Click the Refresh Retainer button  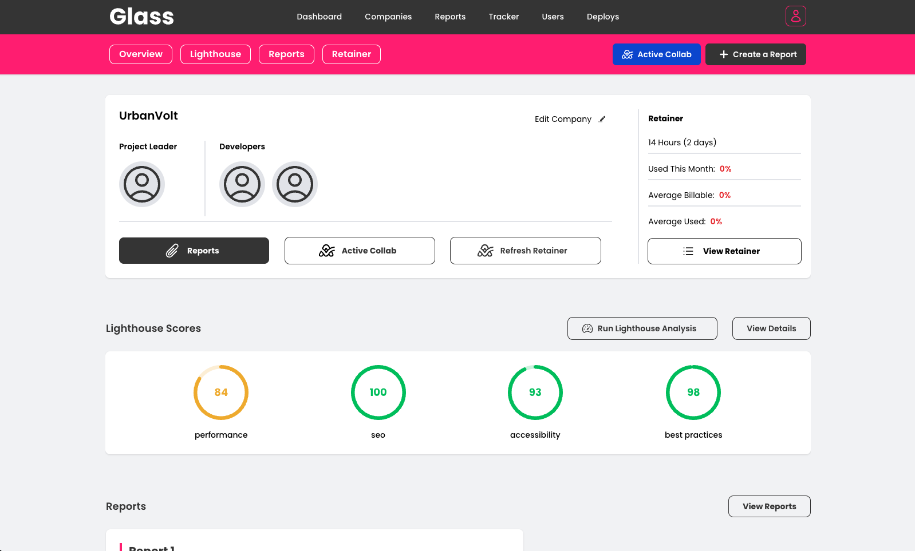(525, 251)
